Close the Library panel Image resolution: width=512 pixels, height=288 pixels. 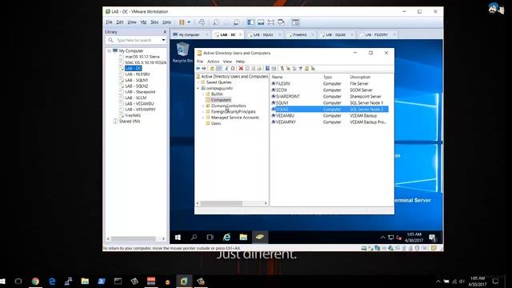coord(165,32)
